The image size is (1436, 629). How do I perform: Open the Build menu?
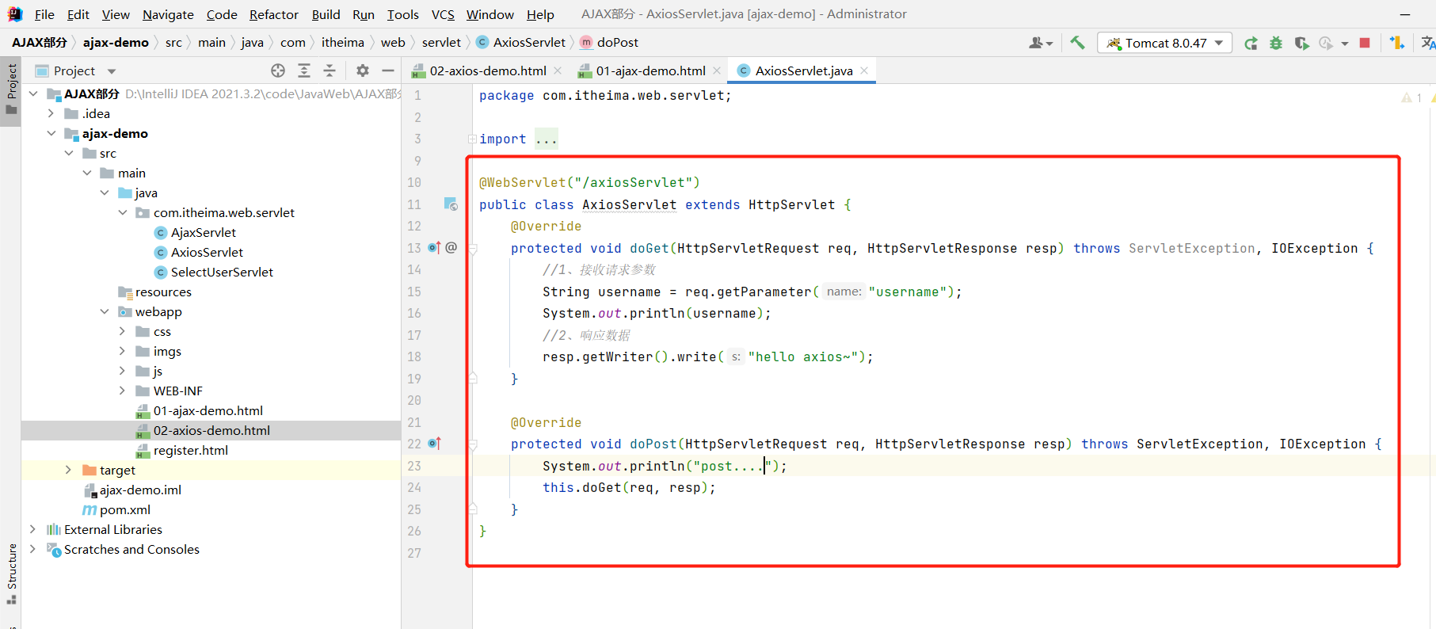[326, 14]
